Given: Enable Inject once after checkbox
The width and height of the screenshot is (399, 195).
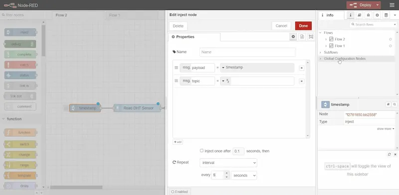Looking at the screenshot, I should 201,151.
